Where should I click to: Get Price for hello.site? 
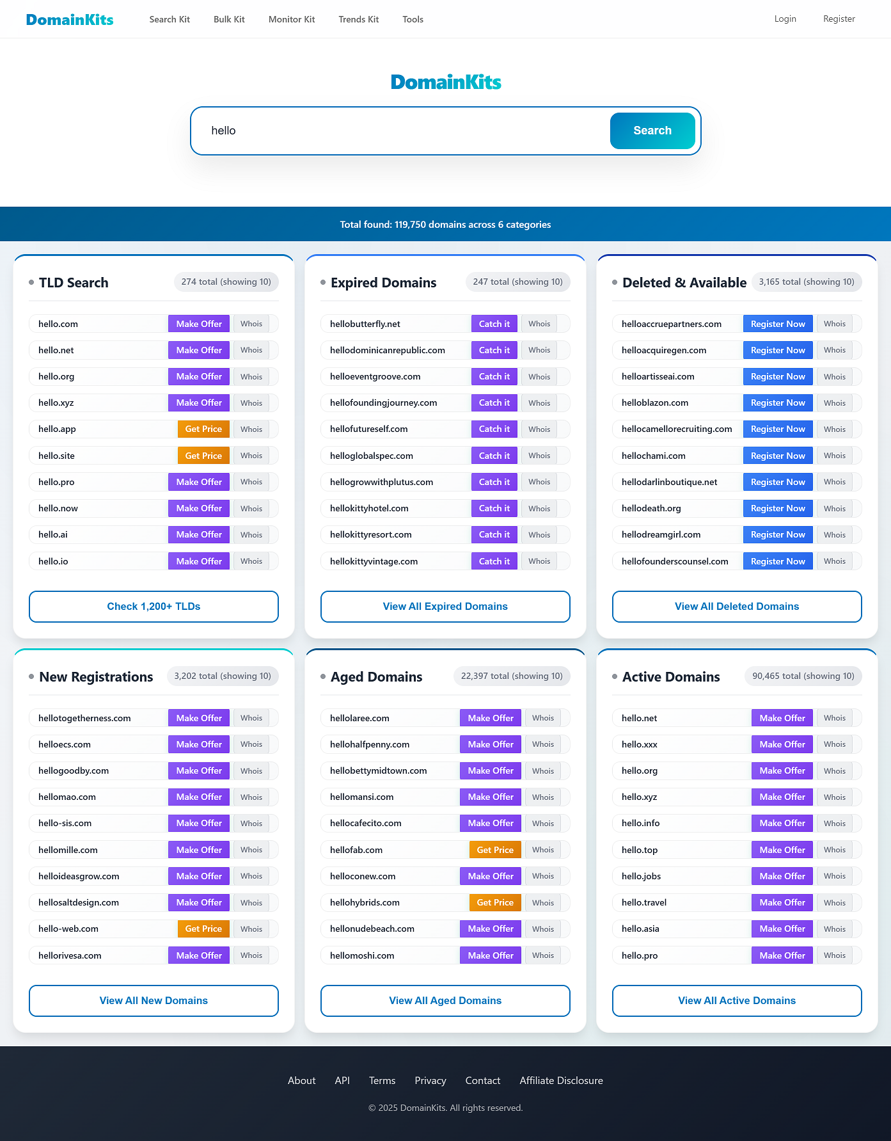(203, 456)
